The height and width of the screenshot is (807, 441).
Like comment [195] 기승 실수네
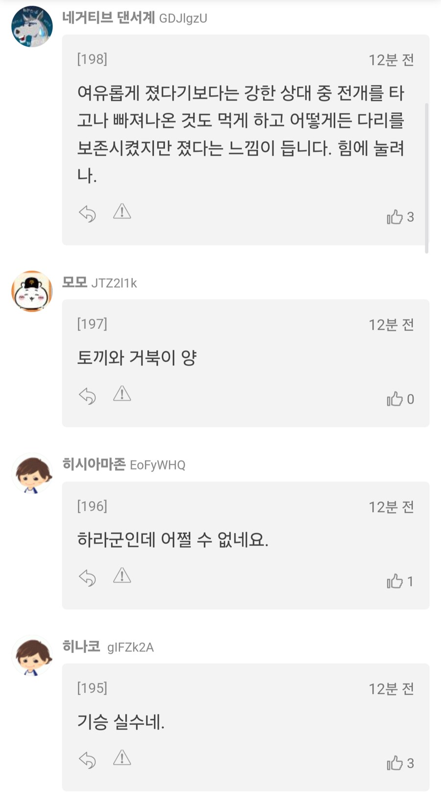click(x=394, y=763)
